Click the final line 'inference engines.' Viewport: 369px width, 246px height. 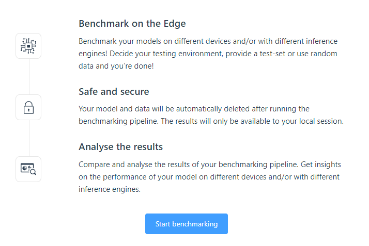[110, 189]
